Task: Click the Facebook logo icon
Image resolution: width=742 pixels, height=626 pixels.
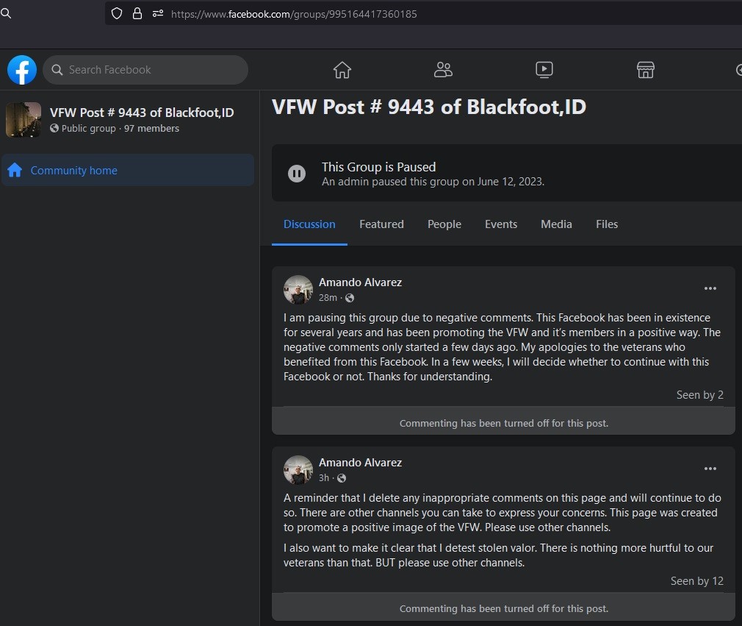Action: tap(22, 70)
